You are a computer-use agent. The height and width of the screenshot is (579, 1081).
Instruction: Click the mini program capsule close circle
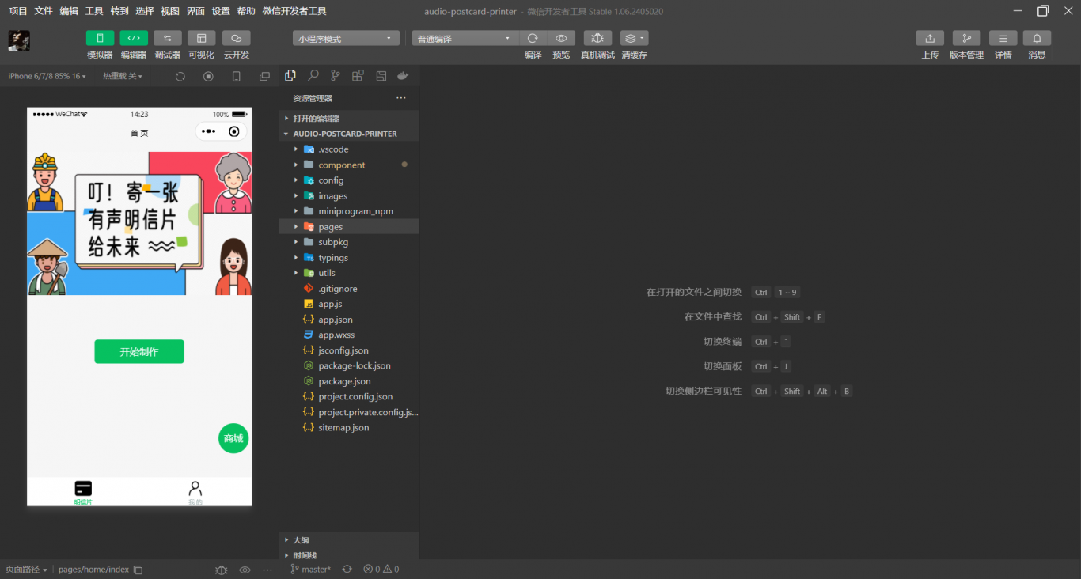pyautogui.click(x=234, y=131)
